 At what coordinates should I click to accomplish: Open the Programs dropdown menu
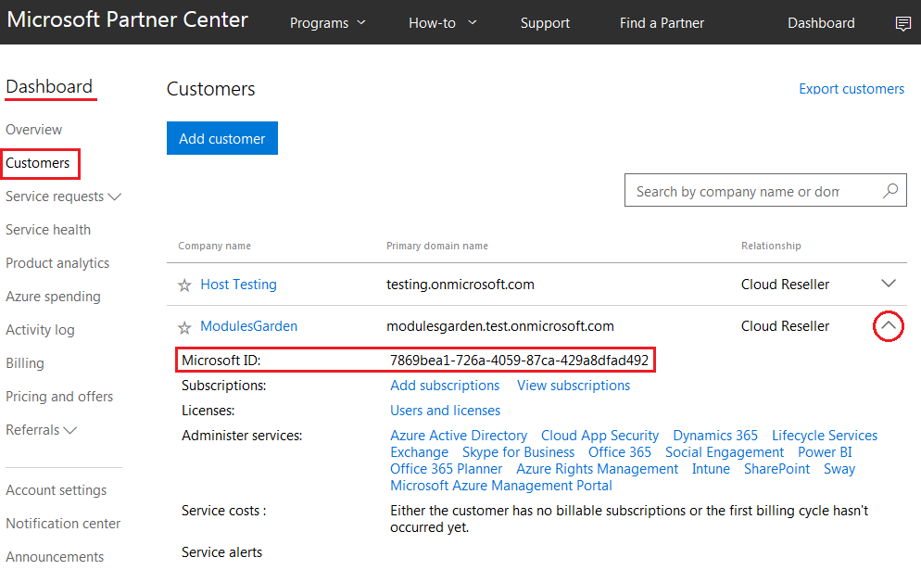click(x=328, y=23)
